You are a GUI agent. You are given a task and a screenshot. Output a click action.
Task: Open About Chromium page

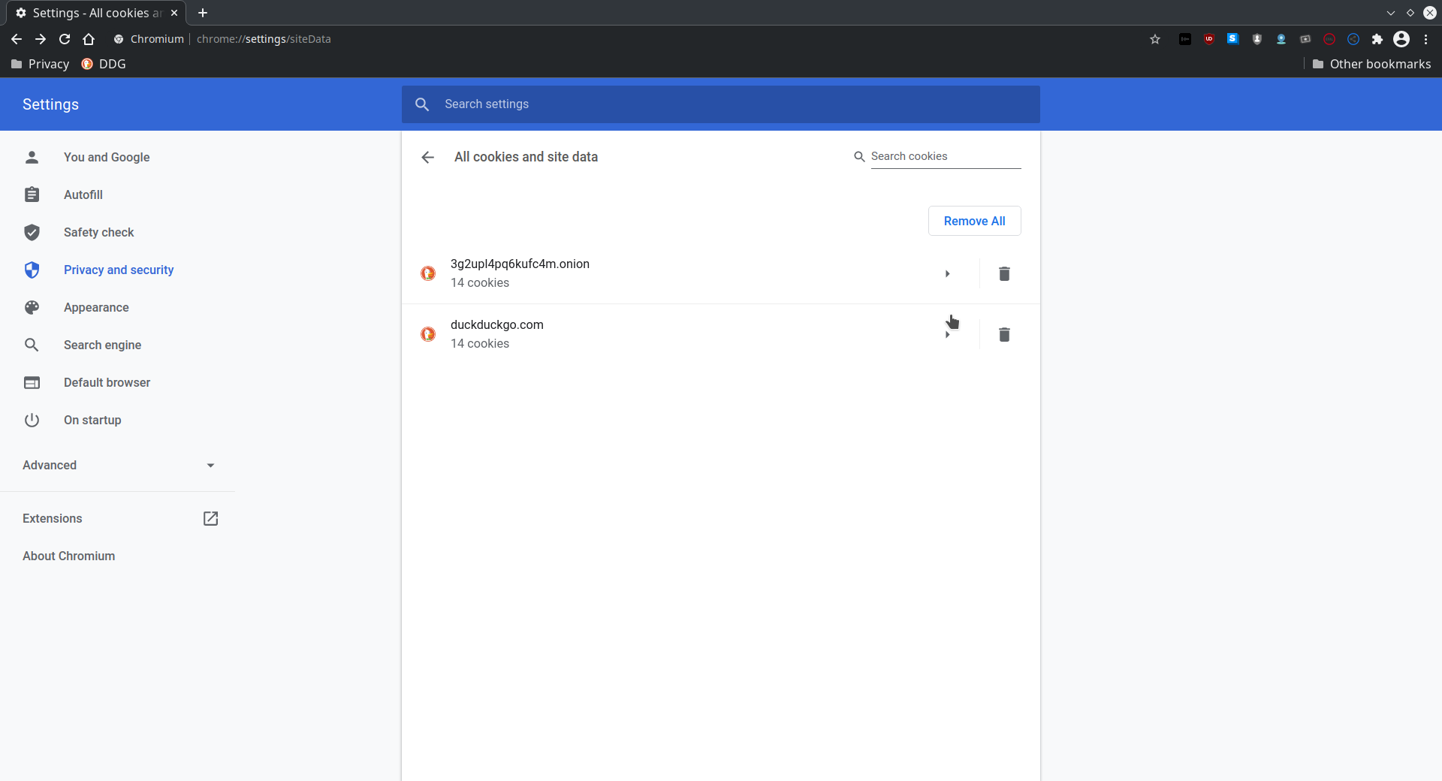(69, 556)
